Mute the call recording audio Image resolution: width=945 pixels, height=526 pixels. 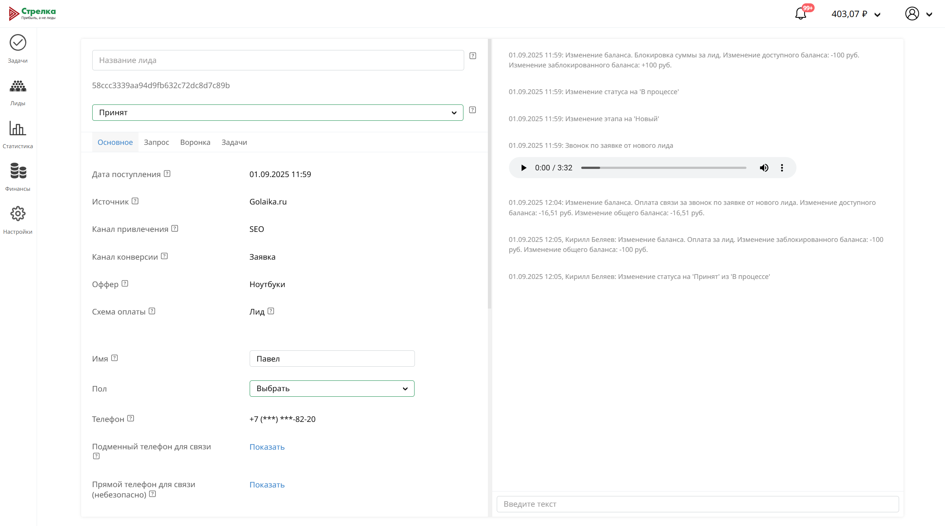(x=764, y=168)
